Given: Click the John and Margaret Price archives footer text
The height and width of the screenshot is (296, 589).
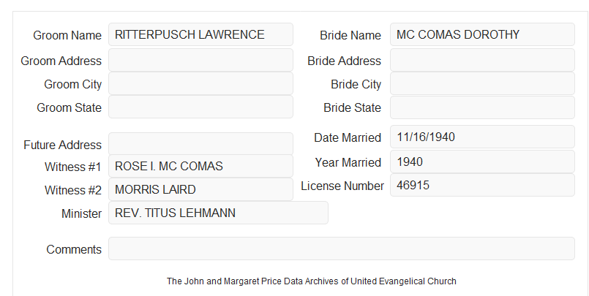Looking at the screenshot, I should click(312, 281).
